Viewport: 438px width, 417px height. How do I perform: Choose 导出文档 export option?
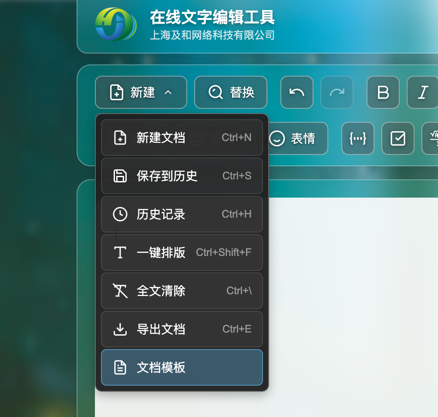(x=182, y=329)
